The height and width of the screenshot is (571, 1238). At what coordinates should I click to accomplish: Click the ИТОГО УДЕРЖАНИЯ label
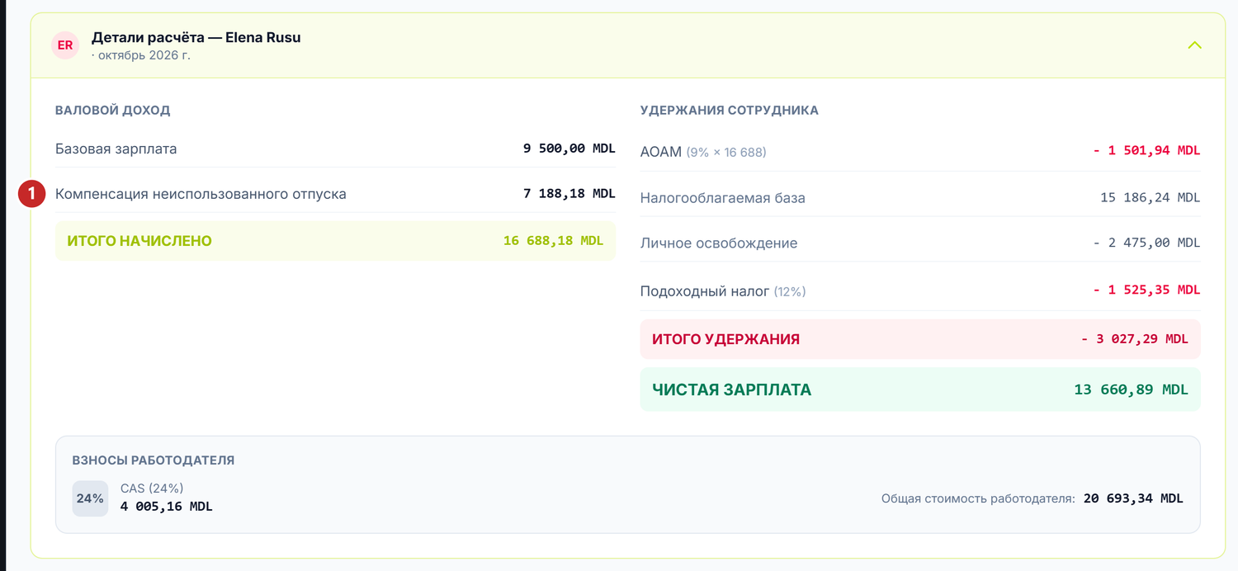pos(725,339)
